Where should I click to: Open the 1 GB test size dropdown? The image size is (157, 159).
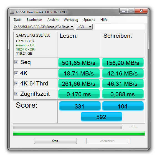tap(84, 27)
